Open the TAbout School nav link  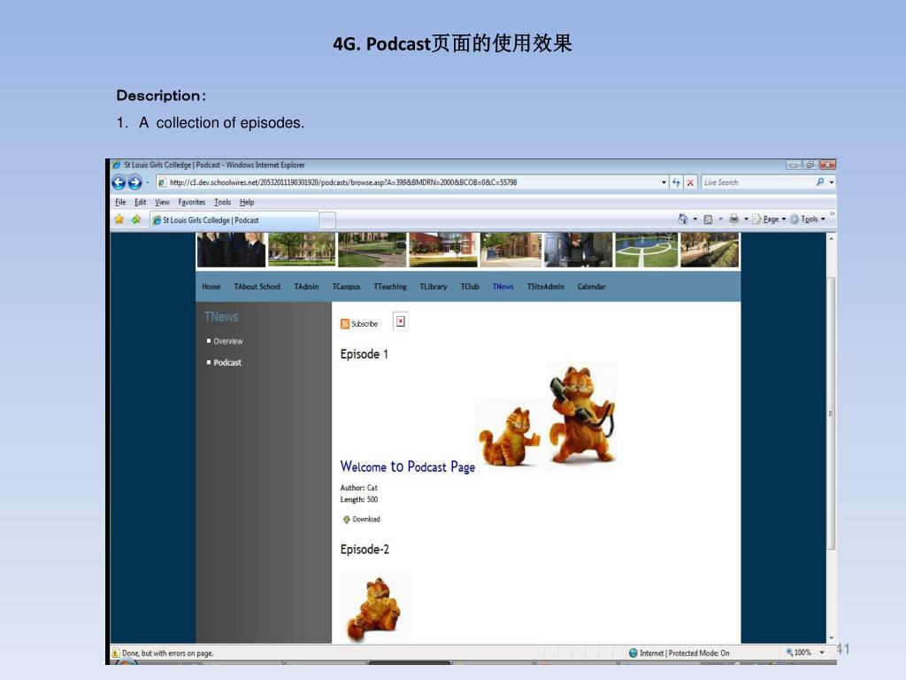(x=257, y=287)
